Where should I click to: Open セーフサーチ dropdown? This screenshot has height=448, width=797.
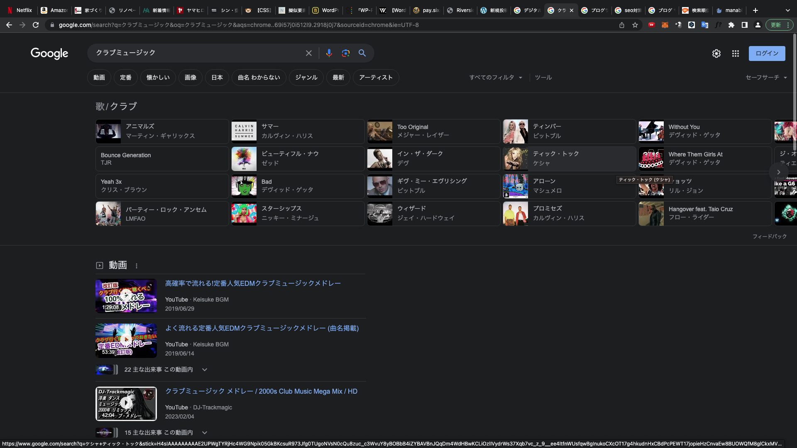766,78
